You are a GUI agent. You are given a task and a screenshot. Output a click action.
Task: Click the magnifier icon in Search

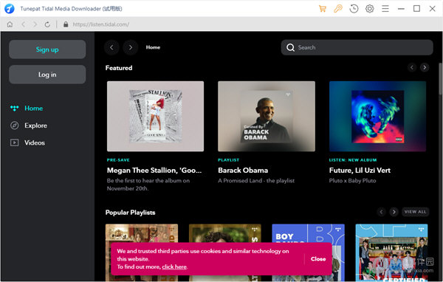[290, 47]
